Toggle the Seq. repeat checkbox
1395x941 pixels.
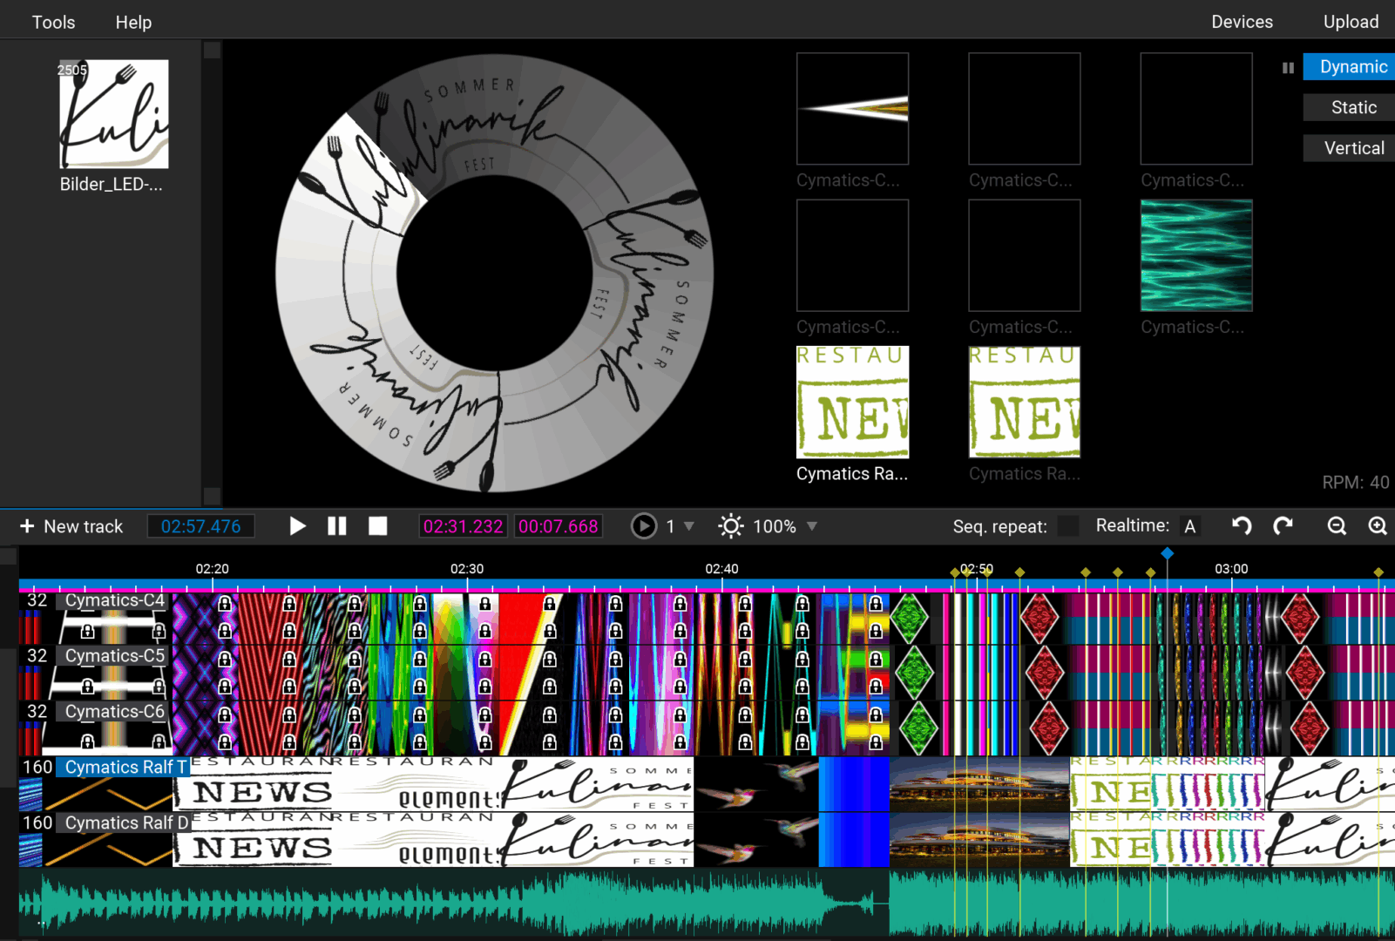(1067, 526)
